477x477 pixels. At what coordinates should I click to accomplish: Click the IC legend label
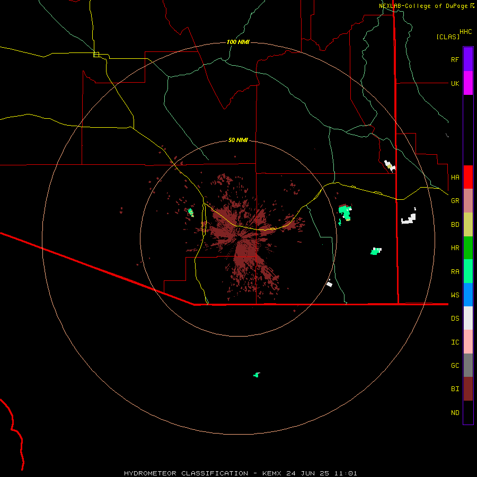coord(455,342)
